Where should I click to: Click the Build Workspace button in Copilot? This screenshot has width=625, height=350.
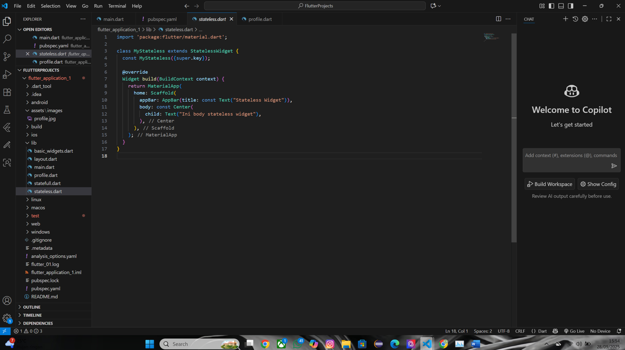(x=549, y=184)
